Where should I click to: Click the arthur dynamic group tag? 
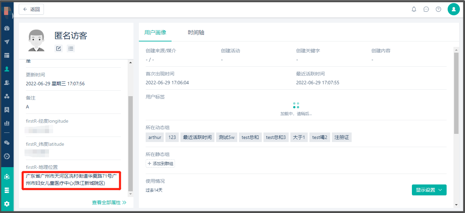click(155, 137)
